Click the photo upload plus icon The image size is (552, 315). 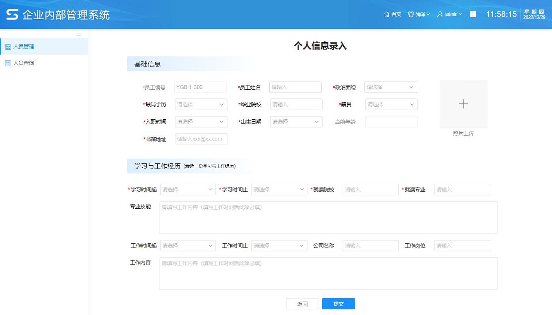(463, 104)
